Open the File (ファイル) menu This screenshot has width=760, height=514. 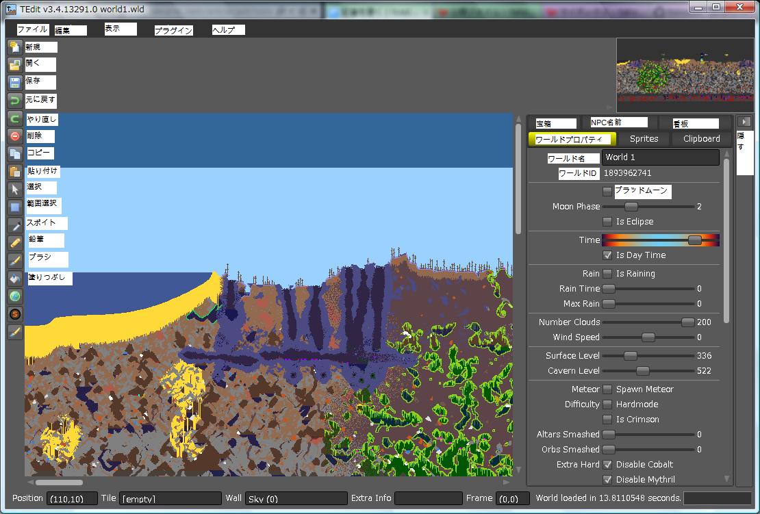32,29
